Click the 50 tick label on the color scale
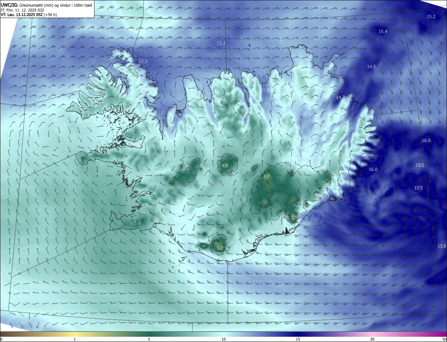 pyautogui.click(x=444, y=339)
